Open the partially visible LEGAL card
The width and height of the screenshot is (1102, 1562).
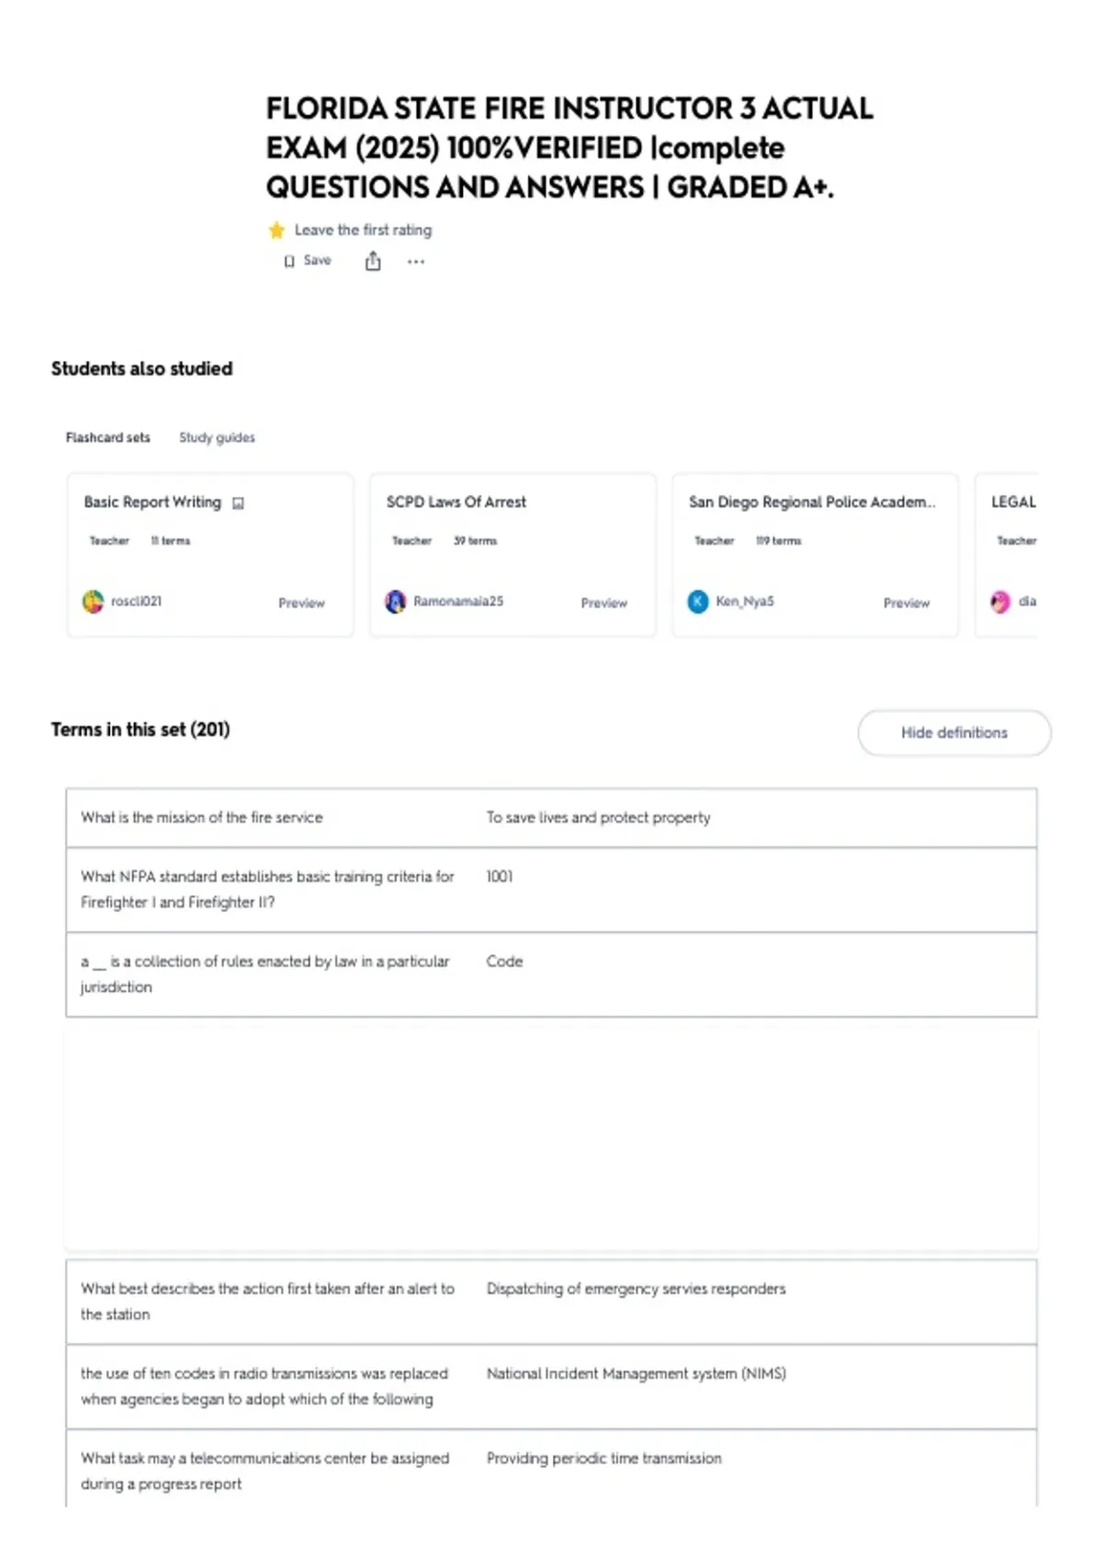[1006, 555]
